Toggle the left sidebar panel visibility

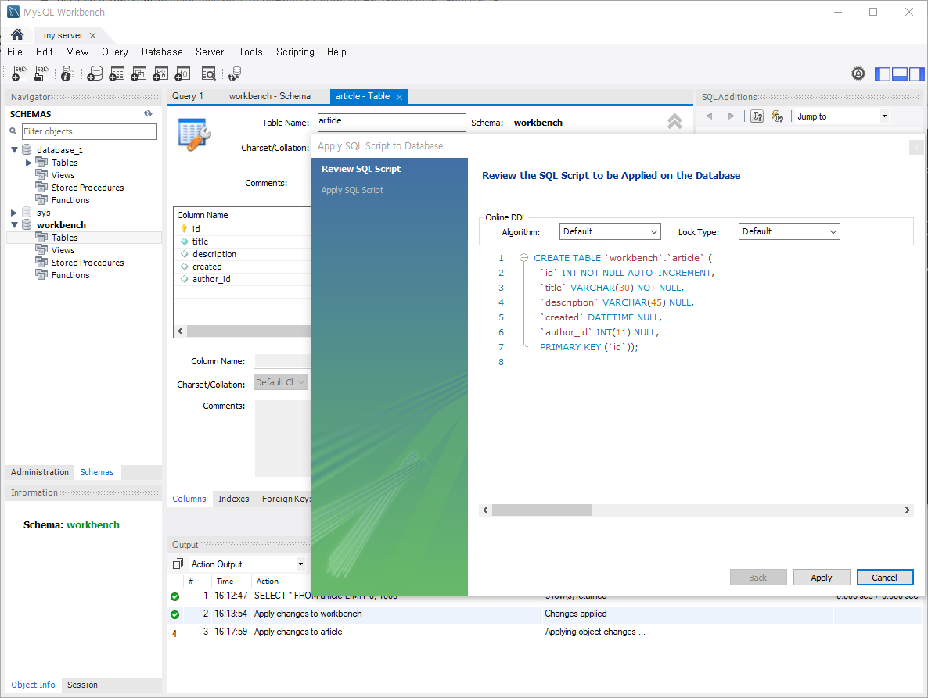click(x=883, y=74)
